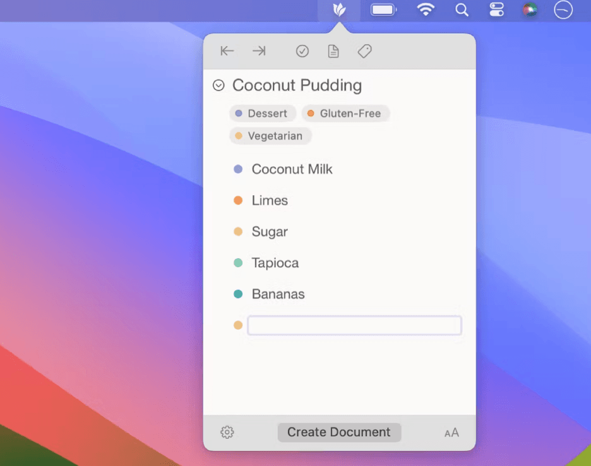Click the orange dot beside Limes
Viewport: 591px width, 466px height.
(238, 201)
